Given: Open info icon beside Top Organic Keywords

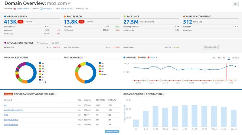Looking at the screenshot, I should (x=56, y=94).
